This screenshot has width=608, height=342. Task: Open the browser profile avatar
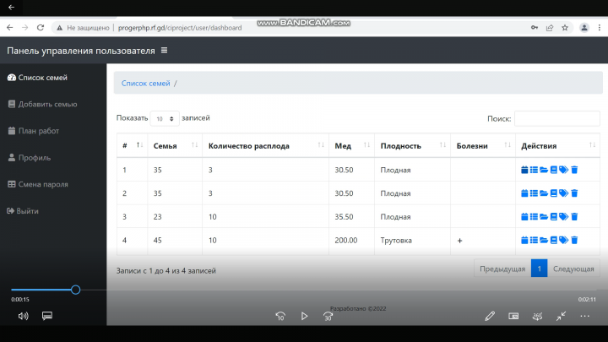[584, 28]
